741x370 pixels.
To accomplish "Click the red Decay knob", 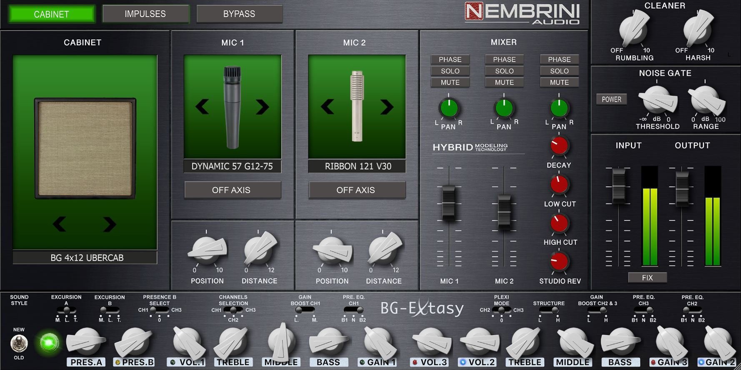I will (x=559, y=146).
